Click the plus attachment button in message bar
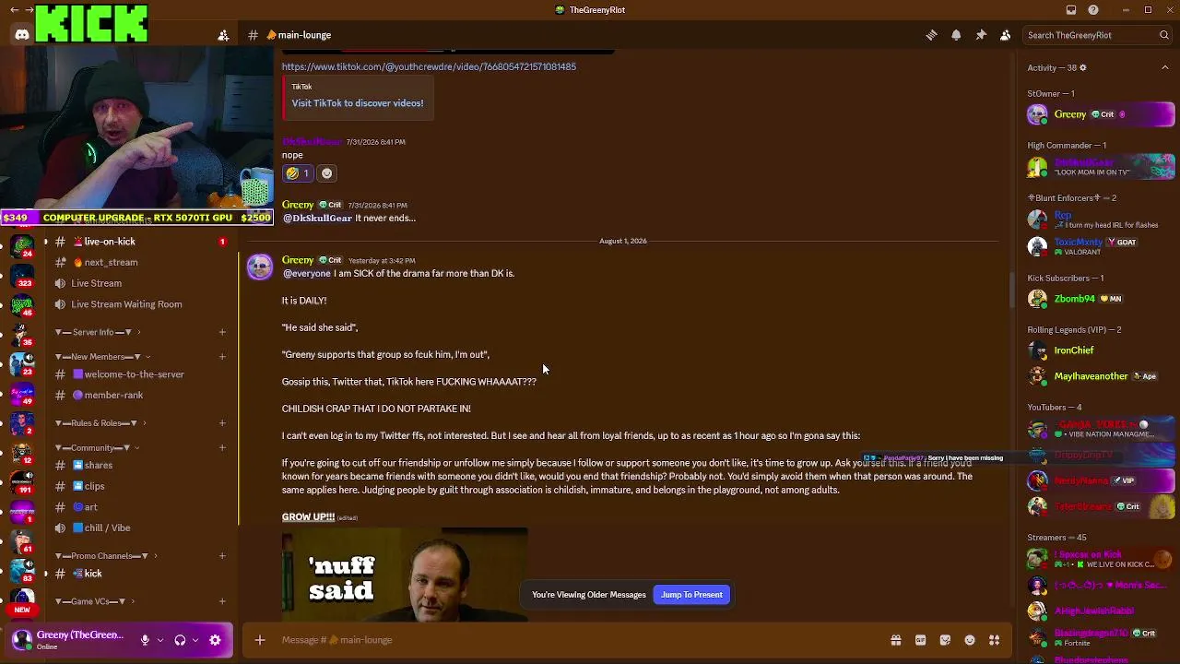This screenshot has height=664, width=1180. (260, 640)
